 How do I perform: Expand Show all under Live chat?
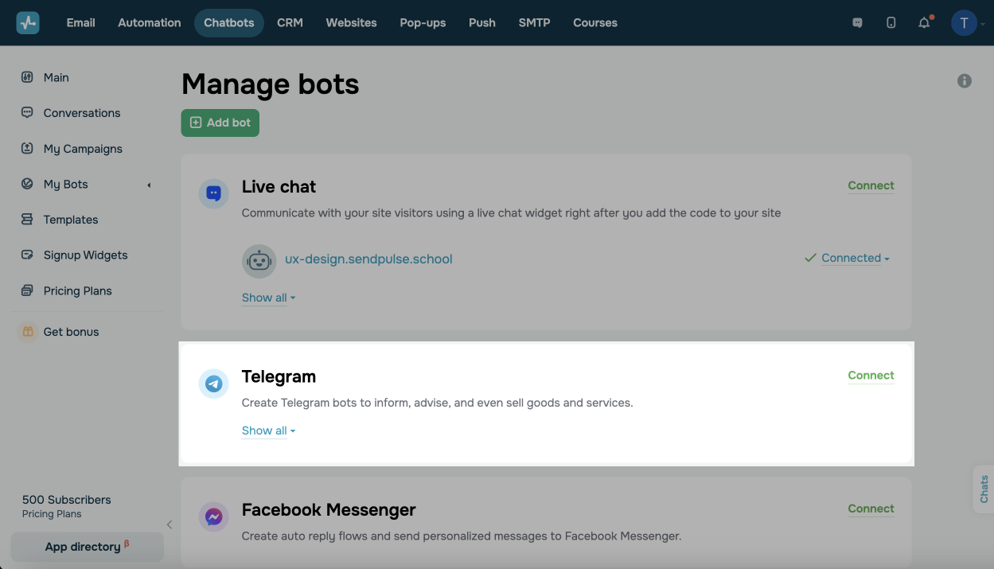tap(268, 298)
